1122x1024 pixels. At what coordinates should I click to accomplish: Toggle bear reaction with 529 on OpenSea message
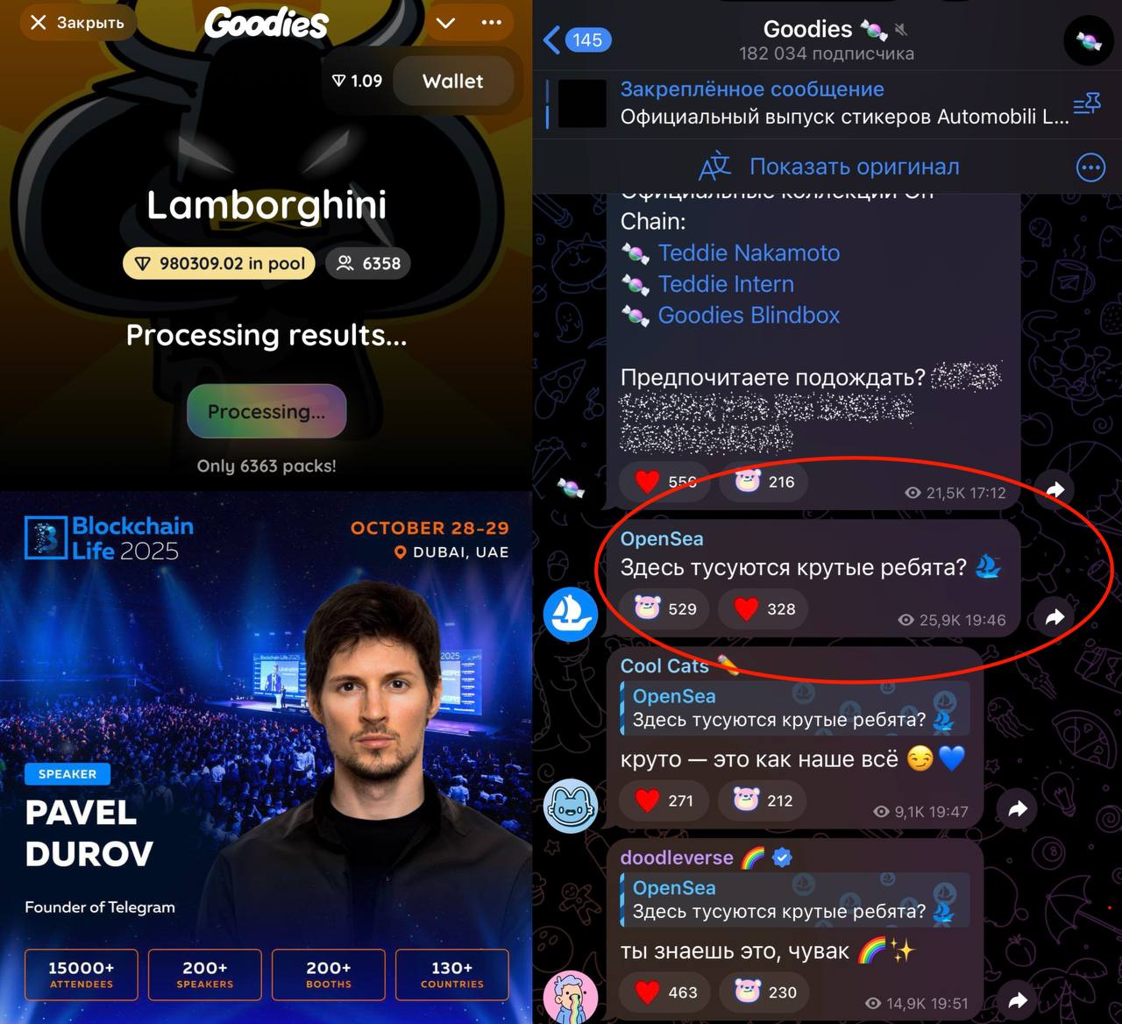coord(666,608)
